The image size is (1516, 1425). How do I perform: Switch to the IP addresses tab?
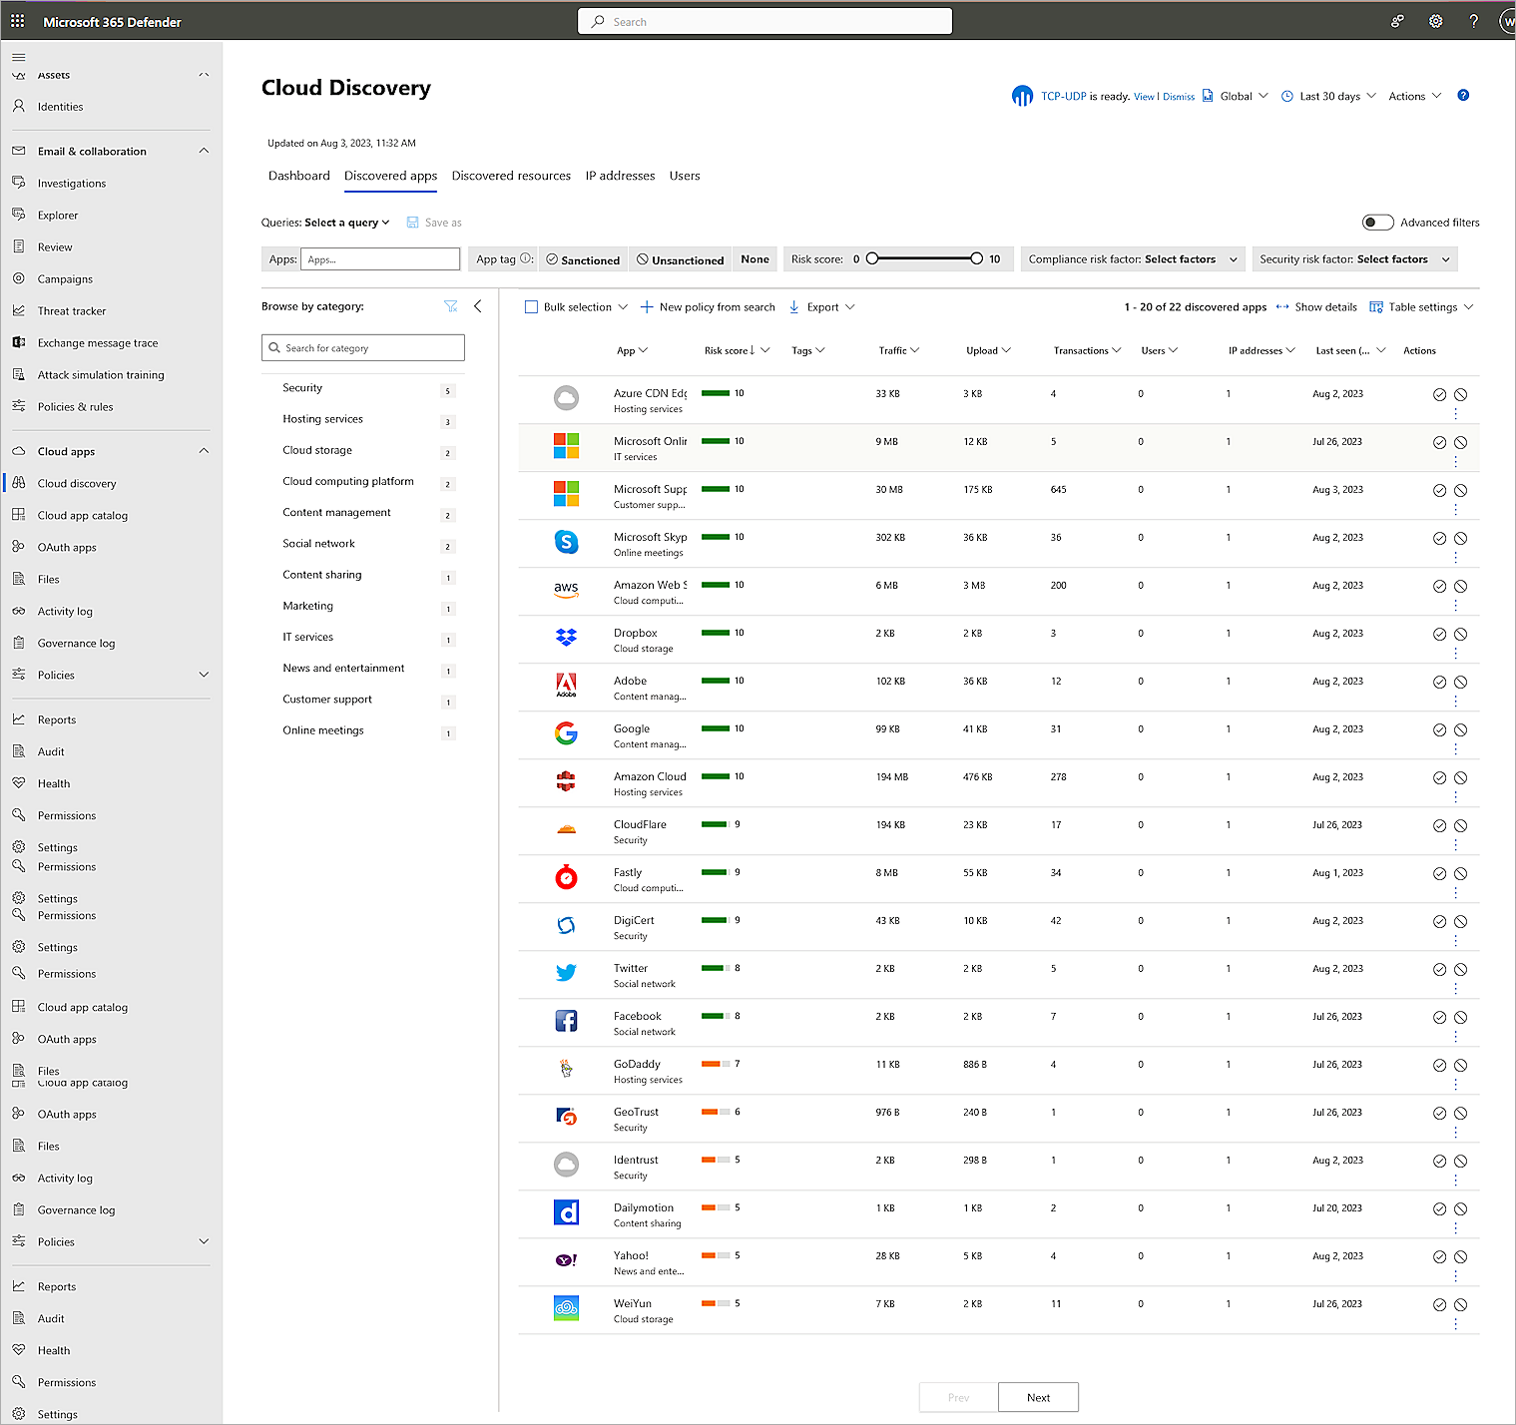tap(620, 176)
